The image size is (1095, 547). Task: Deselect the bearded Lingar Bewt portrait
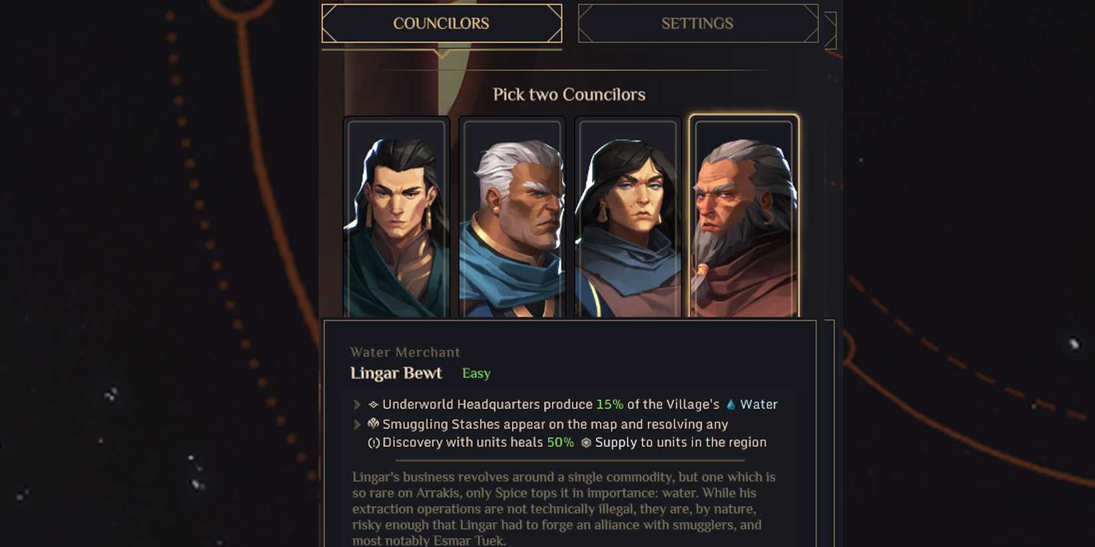point(744,216)
